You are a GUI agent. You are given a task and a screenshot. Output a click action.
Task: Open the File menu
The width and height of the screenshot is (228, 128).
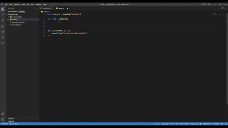point(6,5)
